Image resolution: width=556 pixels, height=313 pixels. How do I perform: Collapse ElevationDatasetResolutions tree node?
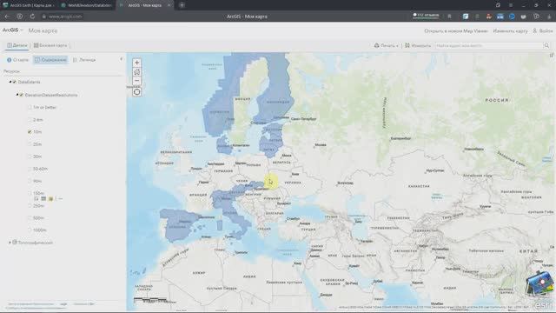pos(17,95)
